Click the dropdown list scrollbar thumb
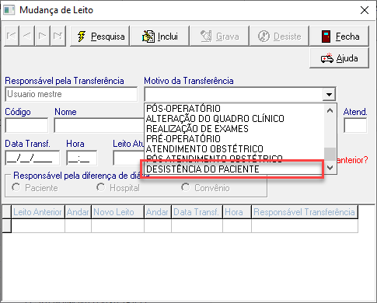The width and height of the screenshot is (377, 303). pos(330,154)
